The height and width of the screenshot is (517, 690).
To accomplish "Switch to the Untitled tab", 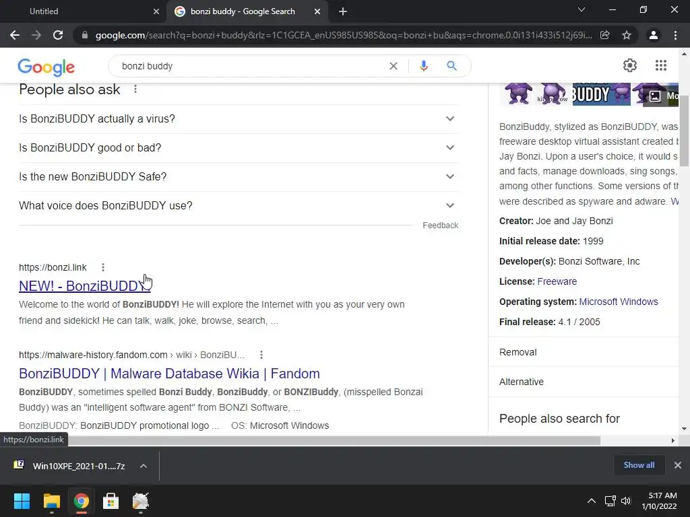I will pos(83,11).
